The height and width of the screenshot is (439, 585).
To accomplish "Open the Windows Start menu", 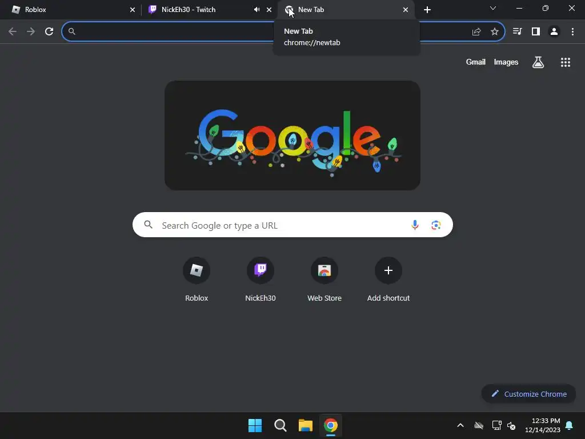I will click(x=255, y=425).
